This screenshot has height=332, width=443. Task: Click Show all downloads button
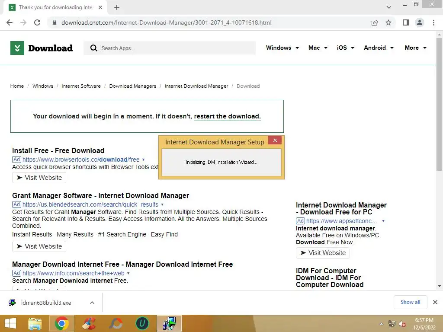[410, 302]
